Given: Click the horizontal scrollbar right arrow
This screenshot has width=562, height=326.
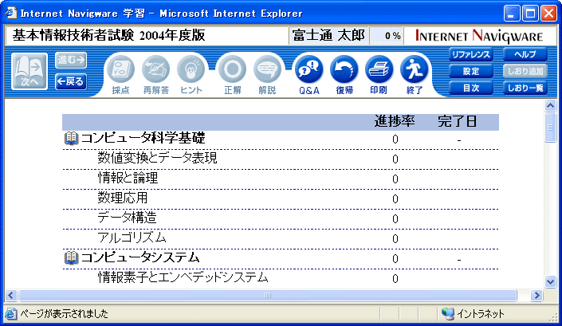Looking at the screenshot, I should (x=536, y=295).
